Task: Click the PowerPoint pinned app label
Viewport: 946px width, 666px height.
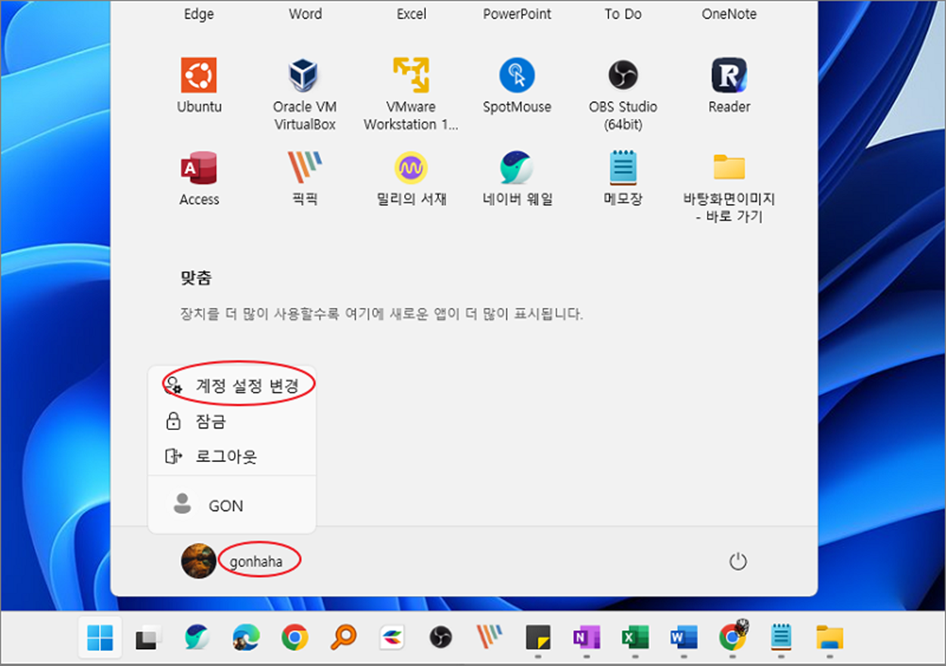Action: [x=517, y=14]
